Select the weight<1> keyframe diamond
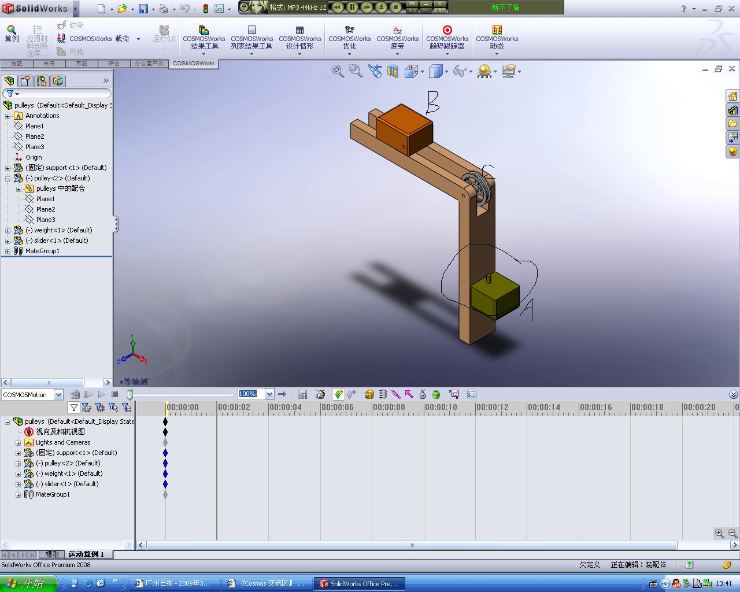 click(165, 473)
